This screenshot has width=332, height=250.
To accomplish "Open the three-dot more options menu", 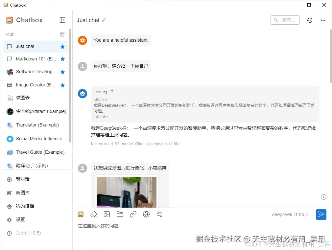I will [323, 20].
